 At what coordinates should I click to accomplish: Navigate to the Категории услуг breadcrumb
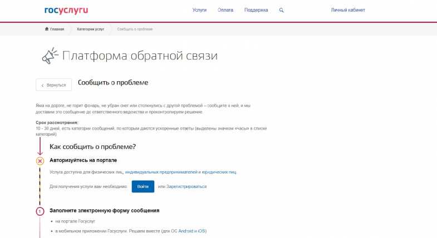point(90,29)
